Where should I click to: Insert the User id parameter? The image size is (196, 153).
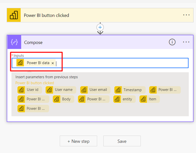coord(30,90)
